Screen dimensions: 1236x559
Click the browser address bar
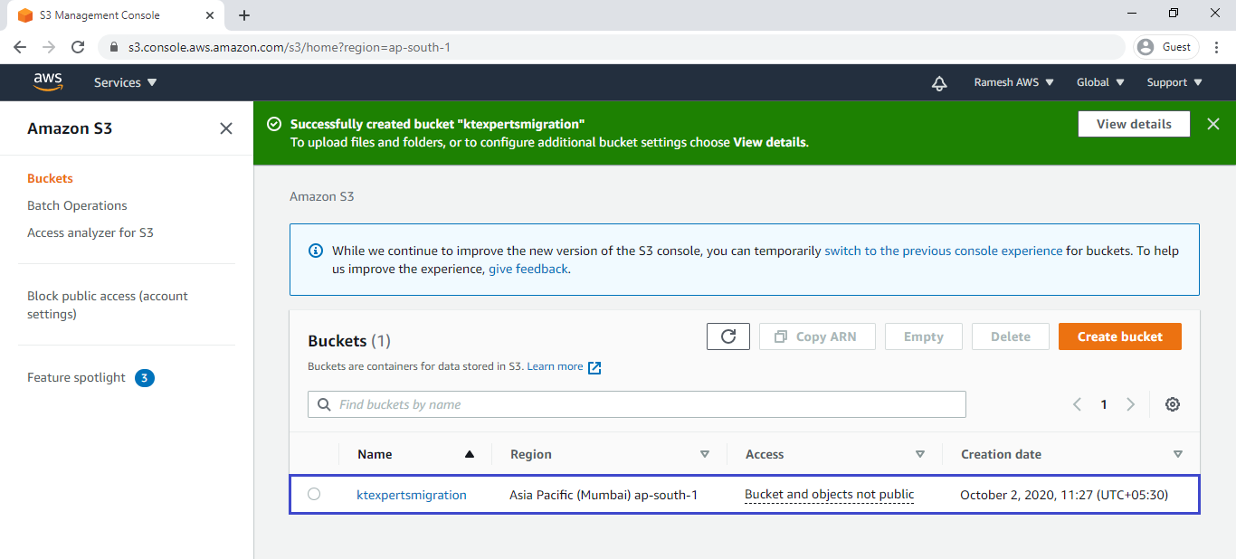pyautogui.click(x=612, y=47)
